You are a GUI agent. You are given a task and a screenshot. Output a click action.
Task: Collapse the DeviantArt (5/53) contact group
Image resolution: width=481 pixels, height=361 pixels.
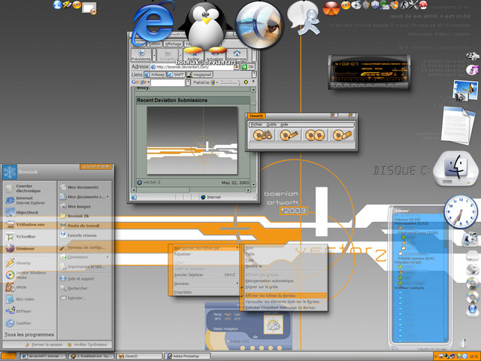396,224
